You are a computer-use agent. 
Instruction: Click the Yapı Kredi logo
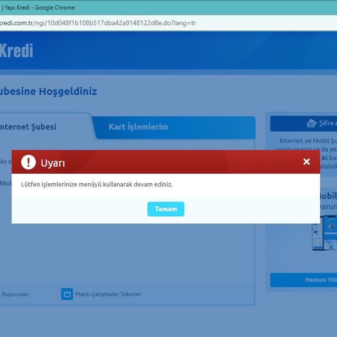click(x=17, y=50)
